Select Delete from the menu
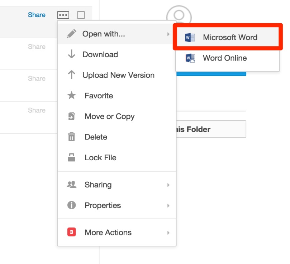The image size is (290, 264). pos(117,137)
